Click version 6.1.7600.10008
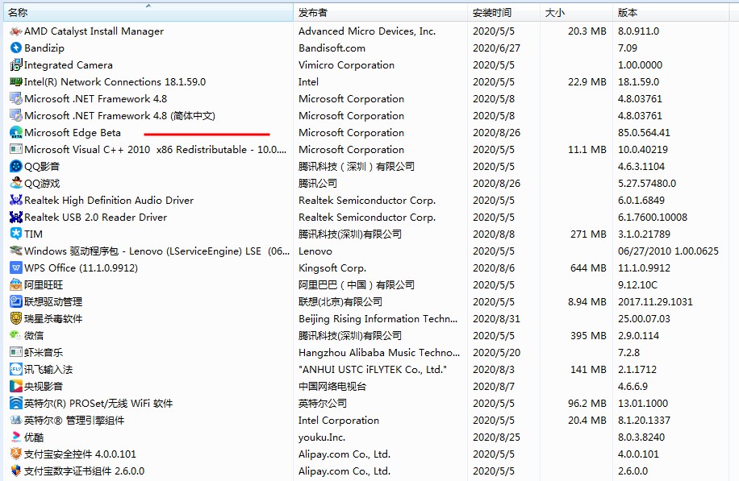Image resolution: width=739 pixels, height=481 pixels. [x=653, y=217]
